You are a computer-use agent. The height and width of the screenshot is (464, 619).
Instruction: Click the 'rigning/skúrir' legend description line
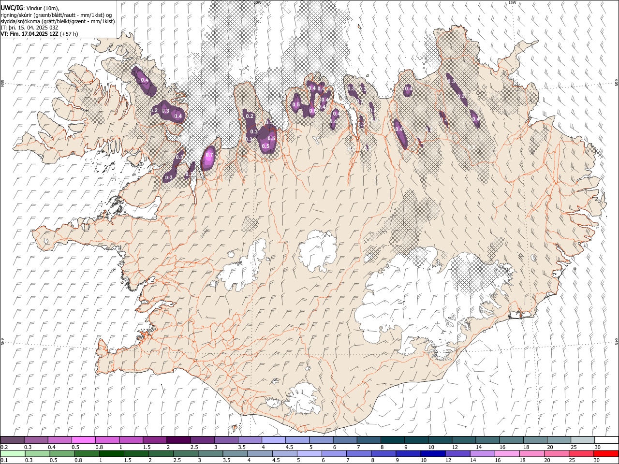click(x=56, y=15)
